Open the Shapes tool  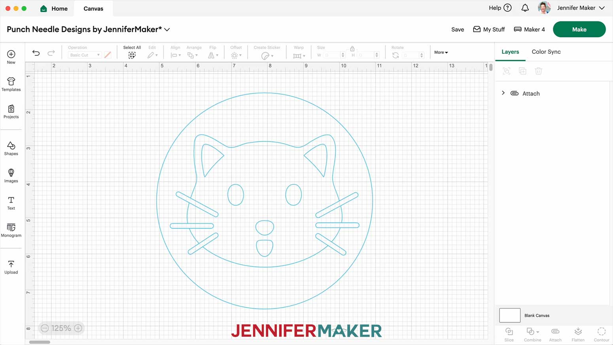[x=11, y=148]
